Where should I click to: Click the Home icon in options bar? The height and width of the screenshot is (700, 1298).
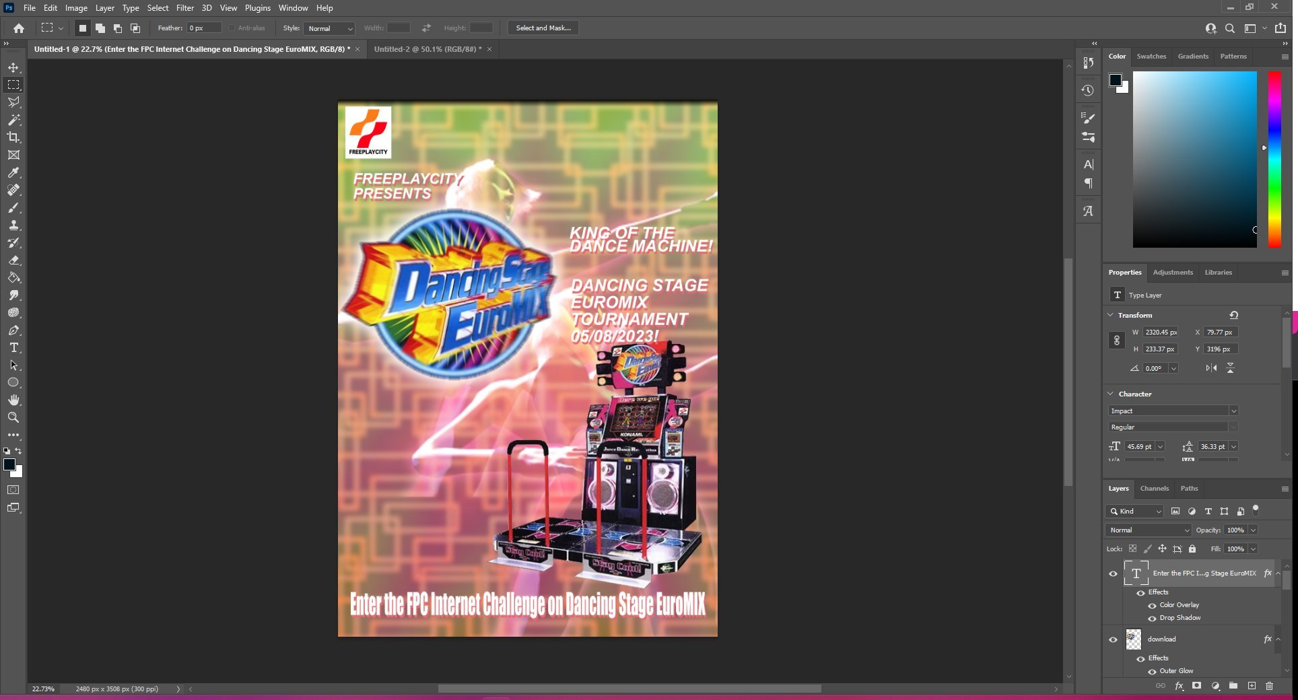pos(19,28)
